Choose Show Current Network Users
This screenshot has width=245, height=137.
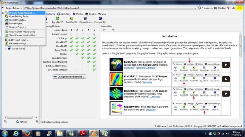[x=25, y=35]
